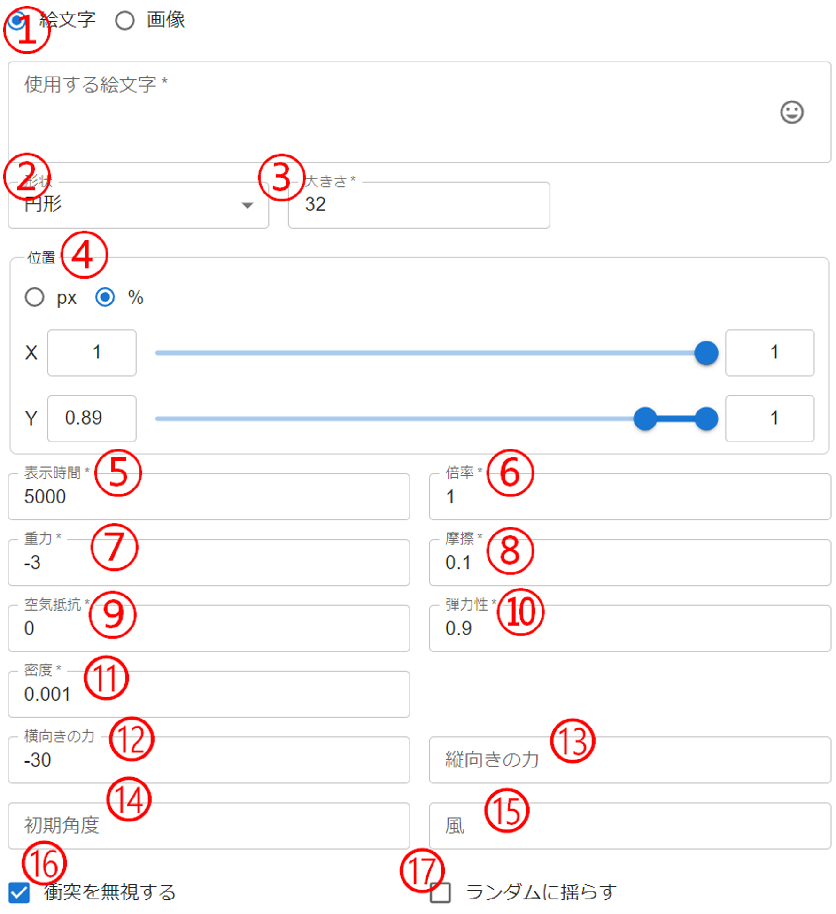Click the 重力 gravity field
Screen dimensions: 836x914
209,563
